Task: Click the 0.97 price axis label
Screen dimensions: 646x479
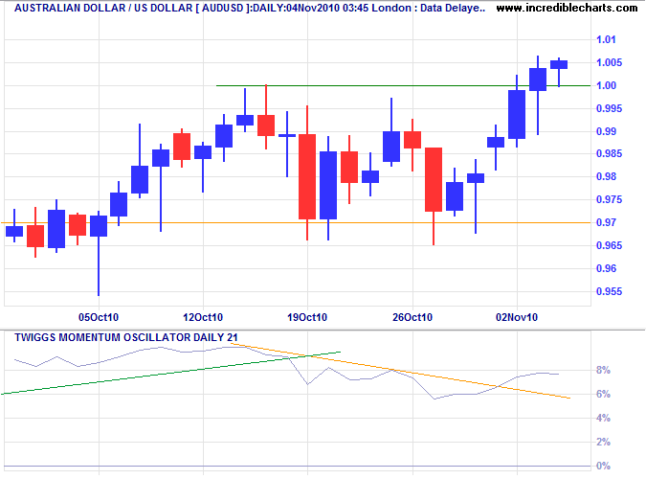Action: point(607,223)
